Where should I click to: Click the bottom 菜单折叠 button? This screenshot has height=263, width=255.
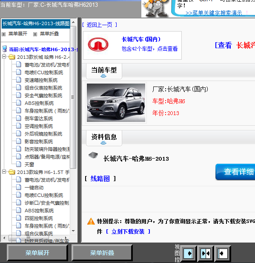click(x=102, y=253)
